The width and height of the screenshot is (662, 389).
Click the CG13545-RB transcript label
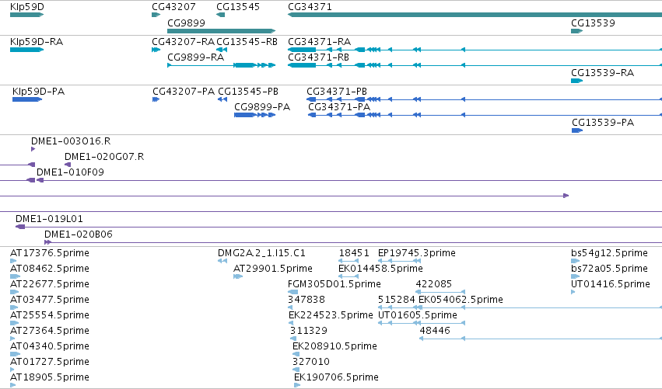click(x=247, y=42)
